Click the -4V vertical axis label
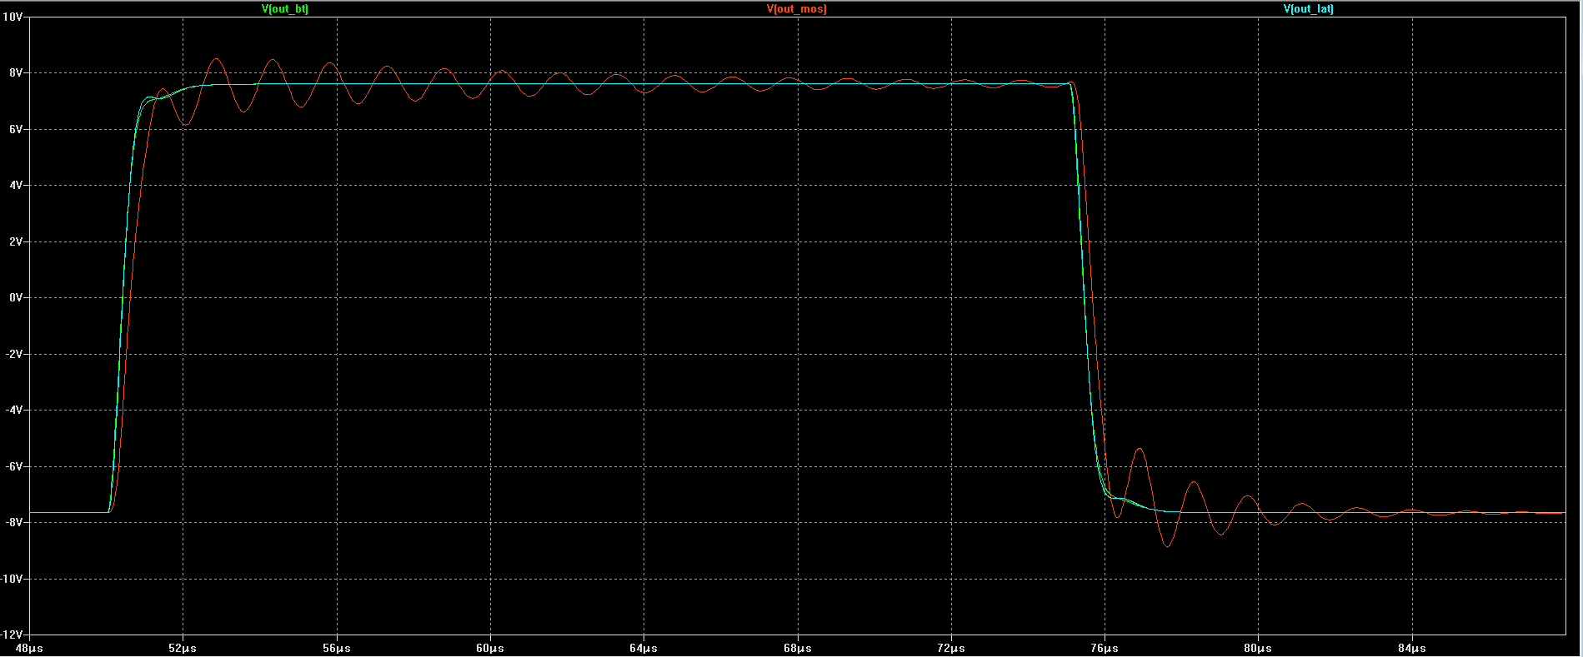Image resolution: width=1583 pixels, height=657 pixels. [14, 410]
